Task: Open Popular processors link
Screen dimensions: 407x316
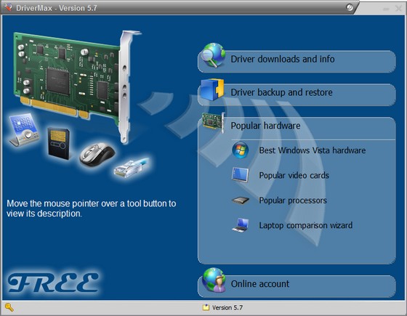Action: coord(293,200)
